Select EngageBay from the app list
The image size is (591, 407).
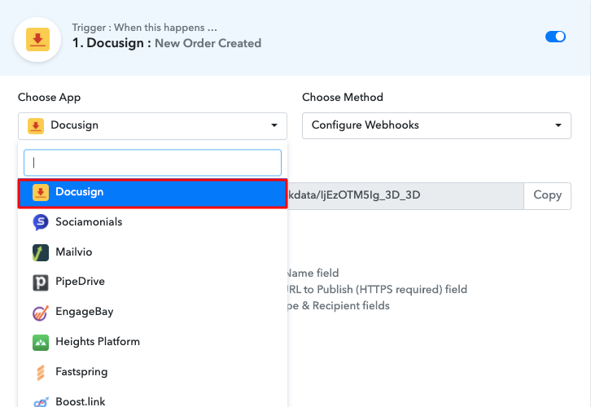coord(152,312)
